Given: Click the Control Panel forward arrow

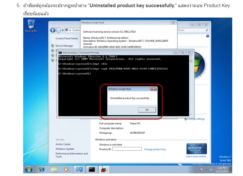Looking at the screenshot, I should [x=59, y=30].
